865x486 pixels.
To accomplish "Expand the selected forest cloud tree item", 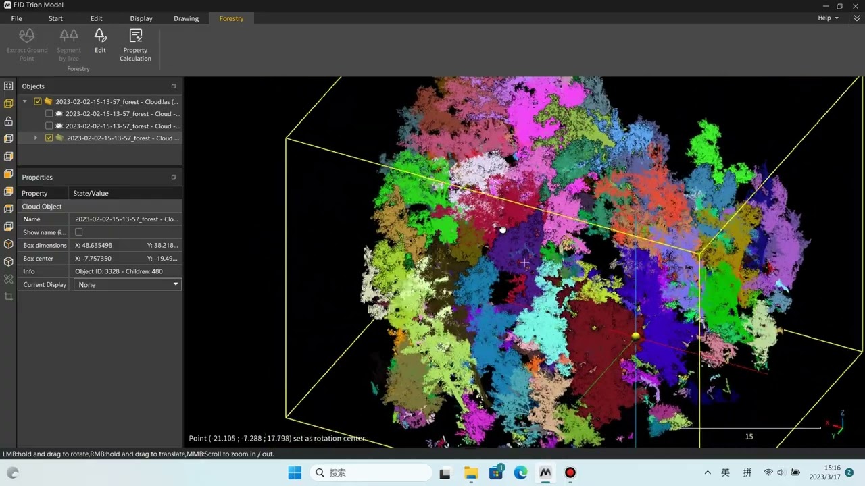I will click(36, 138).
